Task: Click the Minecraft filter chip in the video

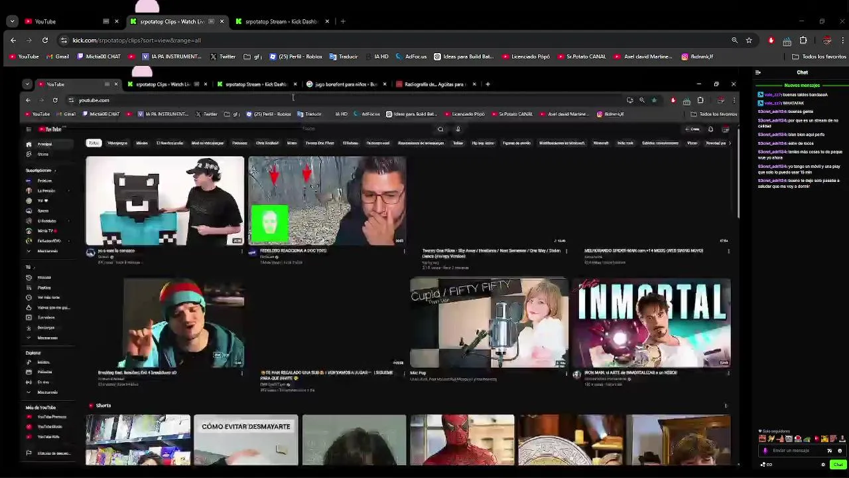Action: point(601,143)
